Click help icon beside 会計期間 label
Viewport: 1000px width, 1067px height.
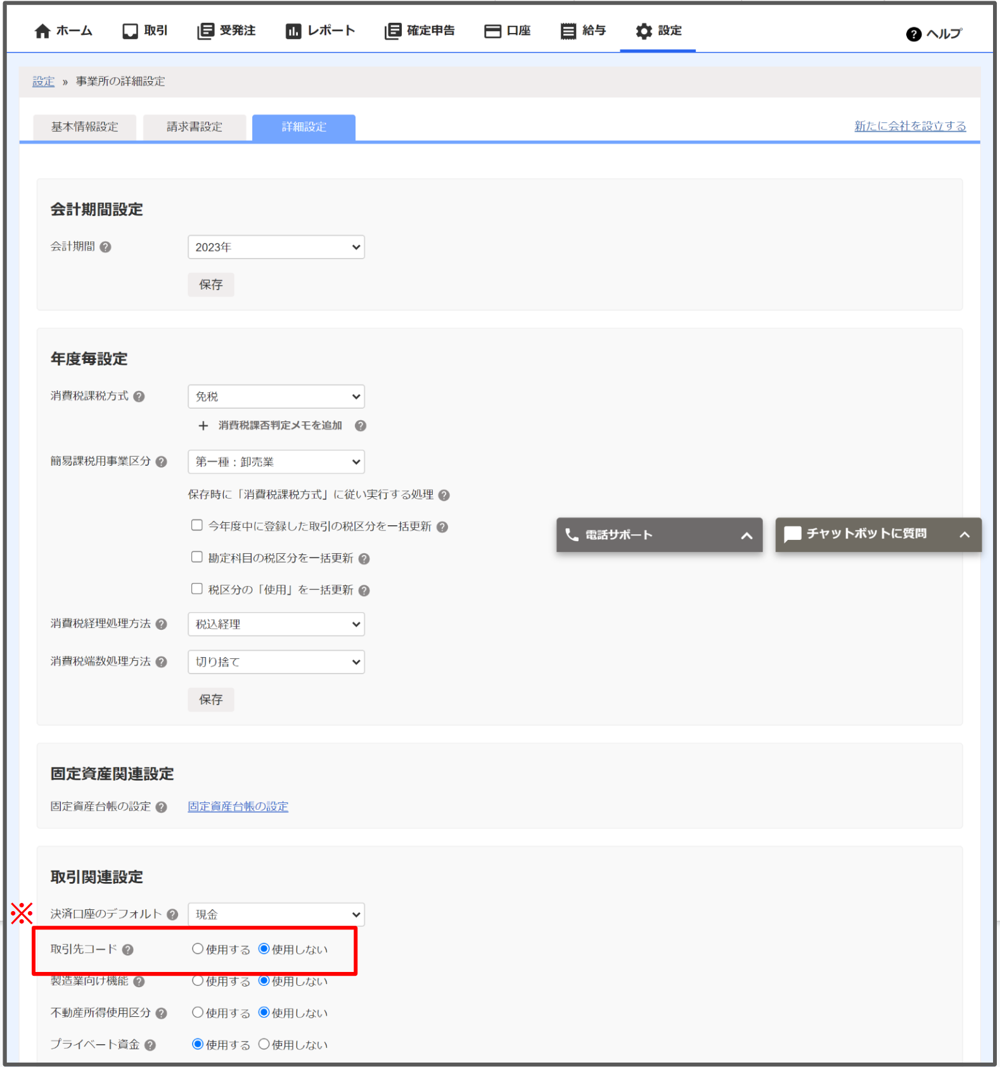tap(106, 247)
